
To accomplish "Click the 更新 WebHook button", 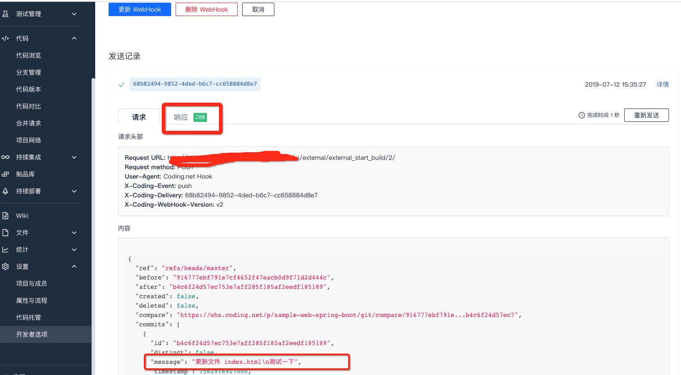I will (x=140, y=9).
